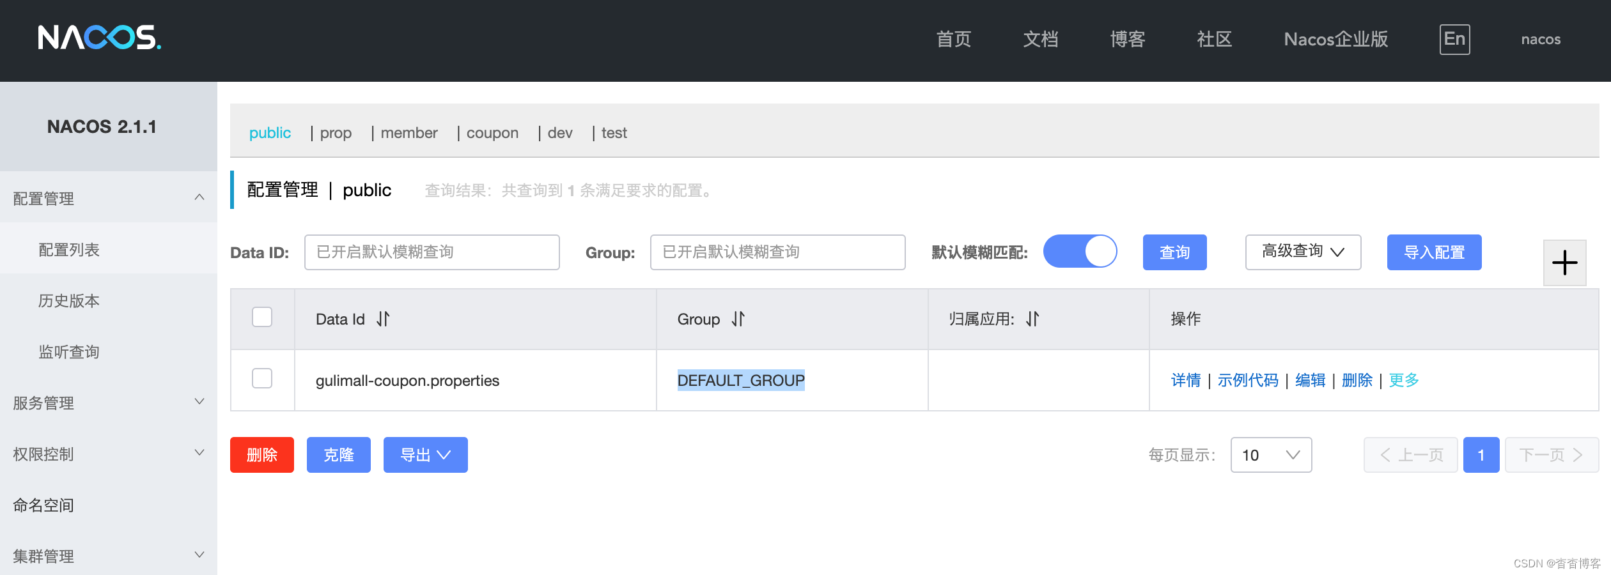Image resolution: width=1611 pixels, height=575 pixels.
Task: Open 示例代码 link in row
Action: coord(1248,380)
